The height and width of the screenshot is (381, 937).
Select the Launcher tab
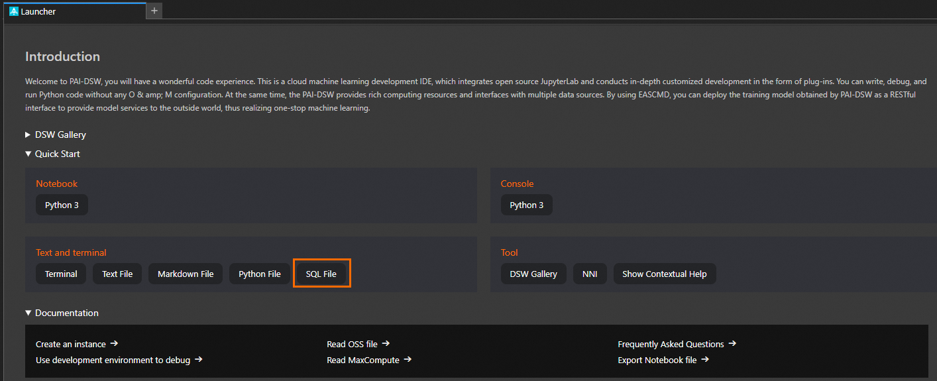coord(74,11)
